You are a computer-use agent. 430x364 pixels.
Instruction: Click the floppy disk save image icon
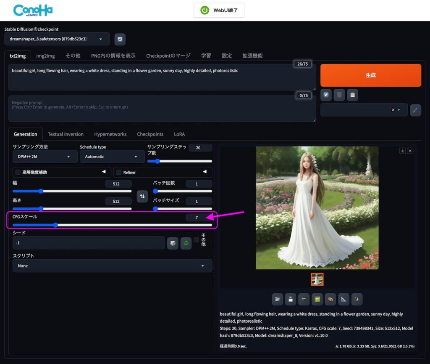(291, 299)
